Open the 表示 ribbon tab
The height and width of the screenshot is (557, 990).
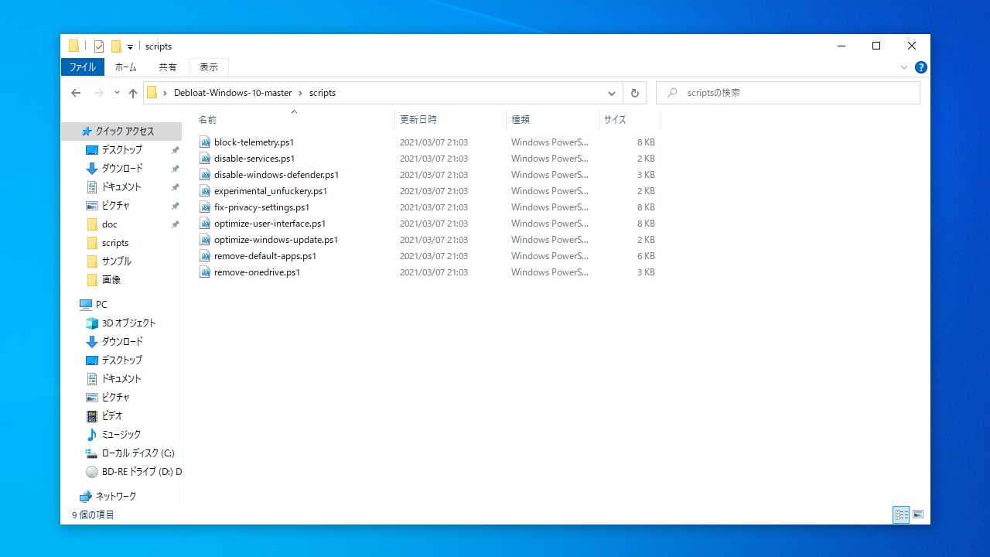pyautogui.click(x=209, y=67)
